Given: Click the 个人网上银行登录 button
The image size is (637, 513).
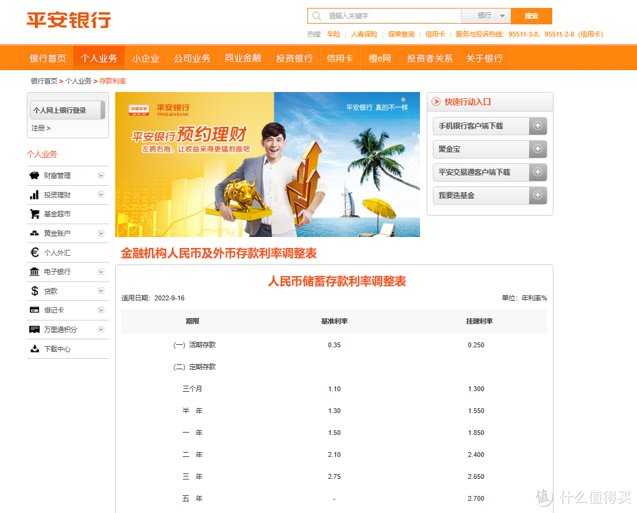Looking at the screenshot, I should (68, 110).
